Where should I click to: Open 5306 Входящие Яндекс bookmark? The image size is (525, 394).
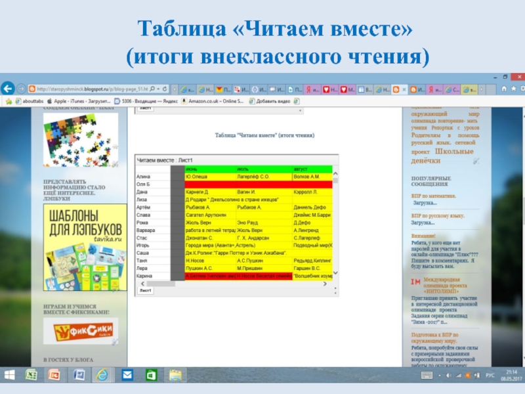click(x=146, y=101)
